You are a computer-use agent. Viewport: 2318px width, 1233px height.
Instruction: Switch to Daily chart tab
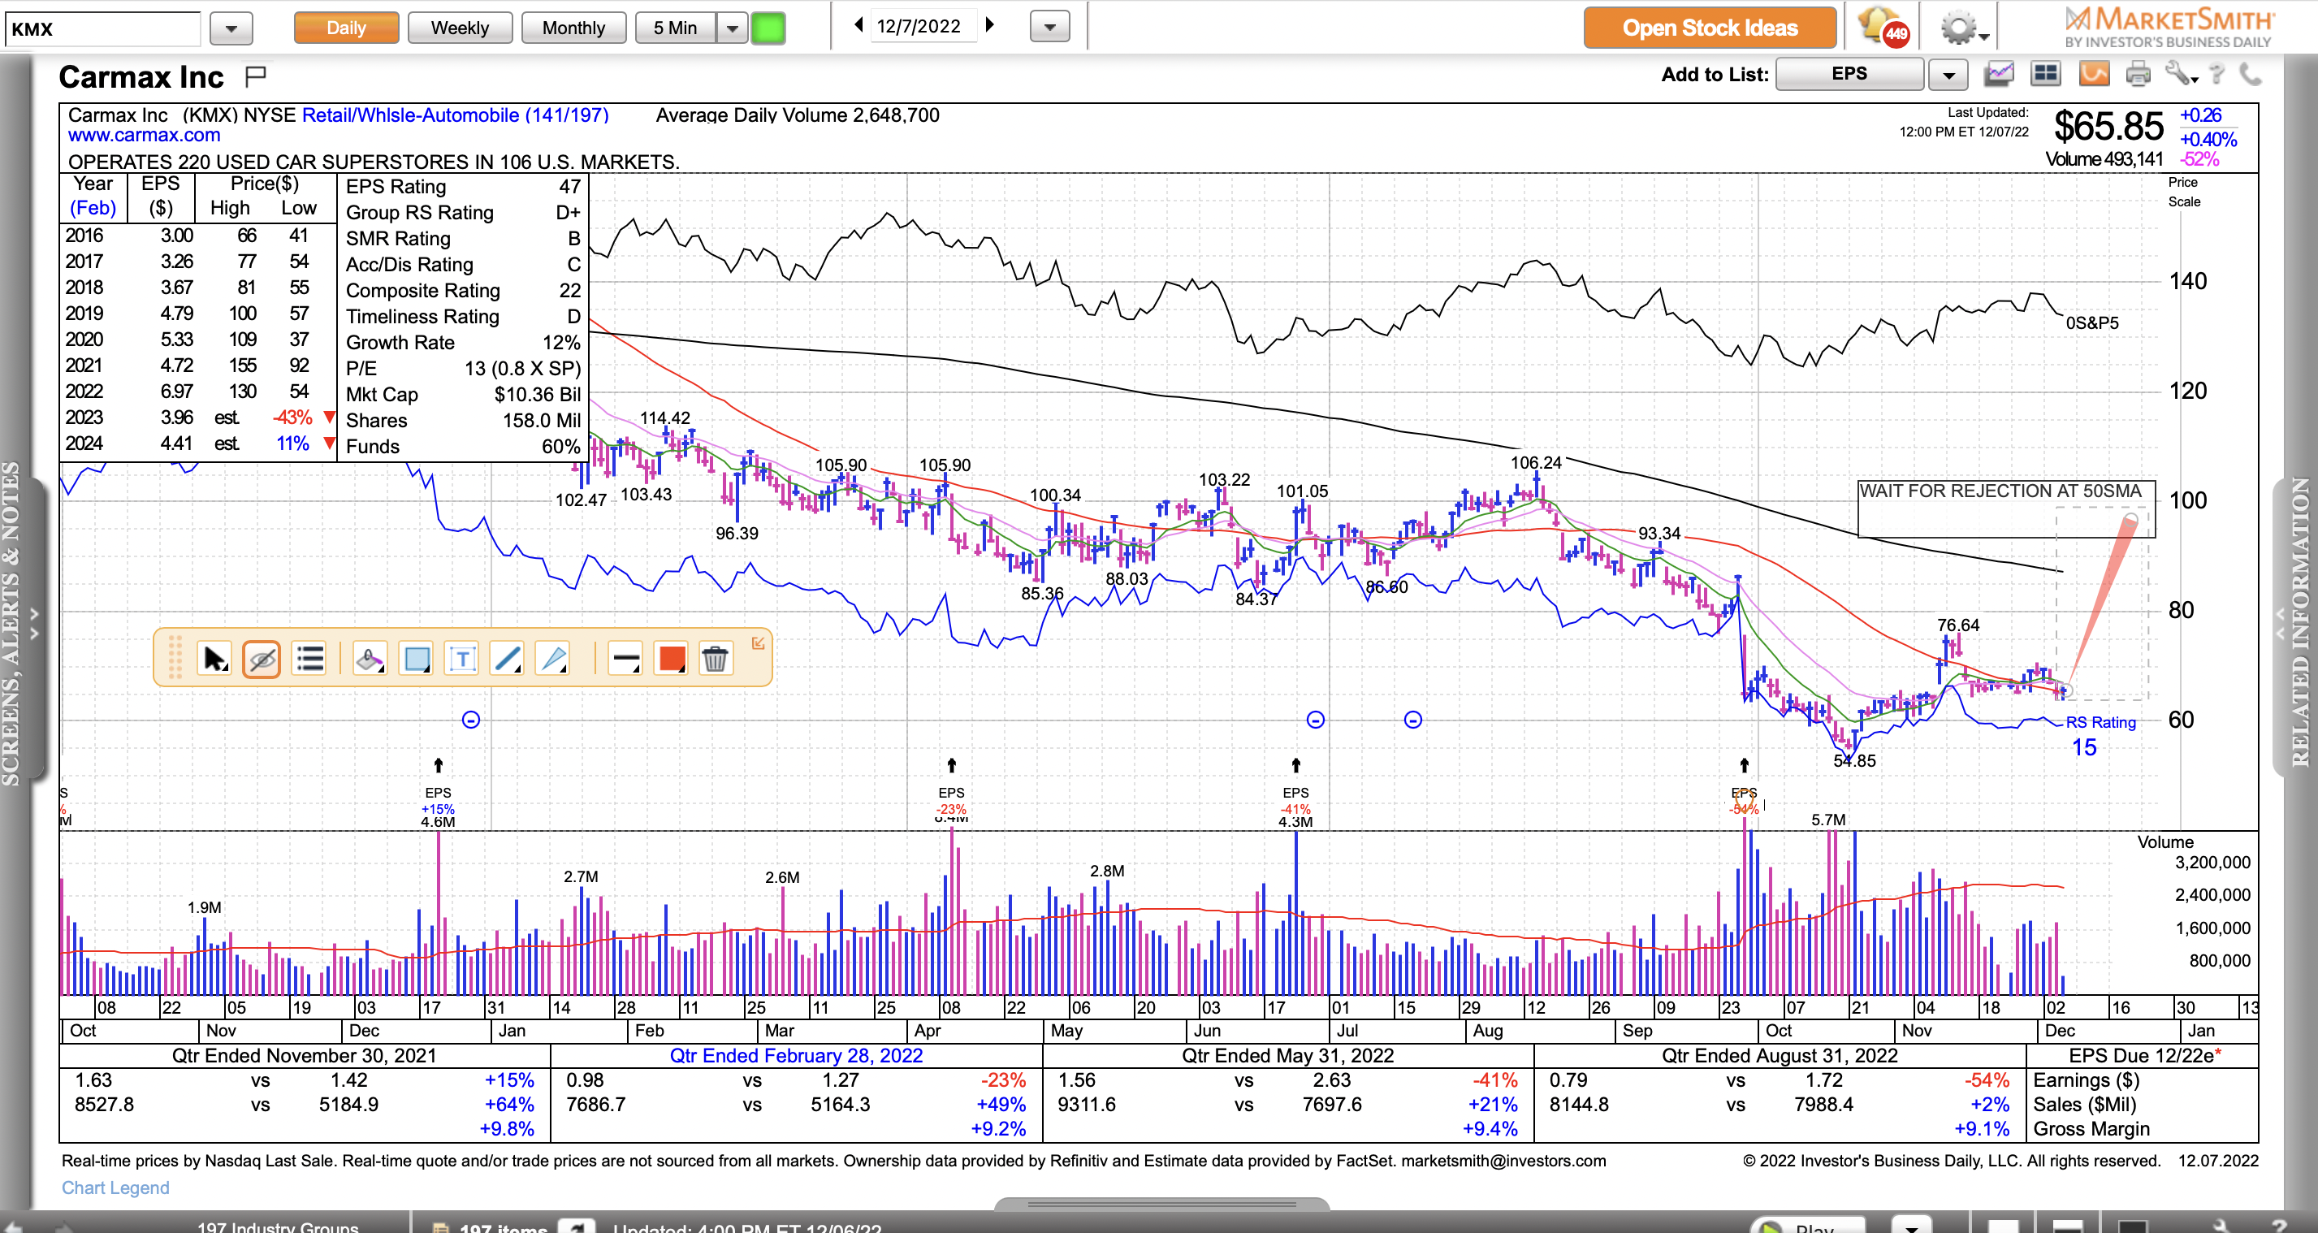coord(347,28)
